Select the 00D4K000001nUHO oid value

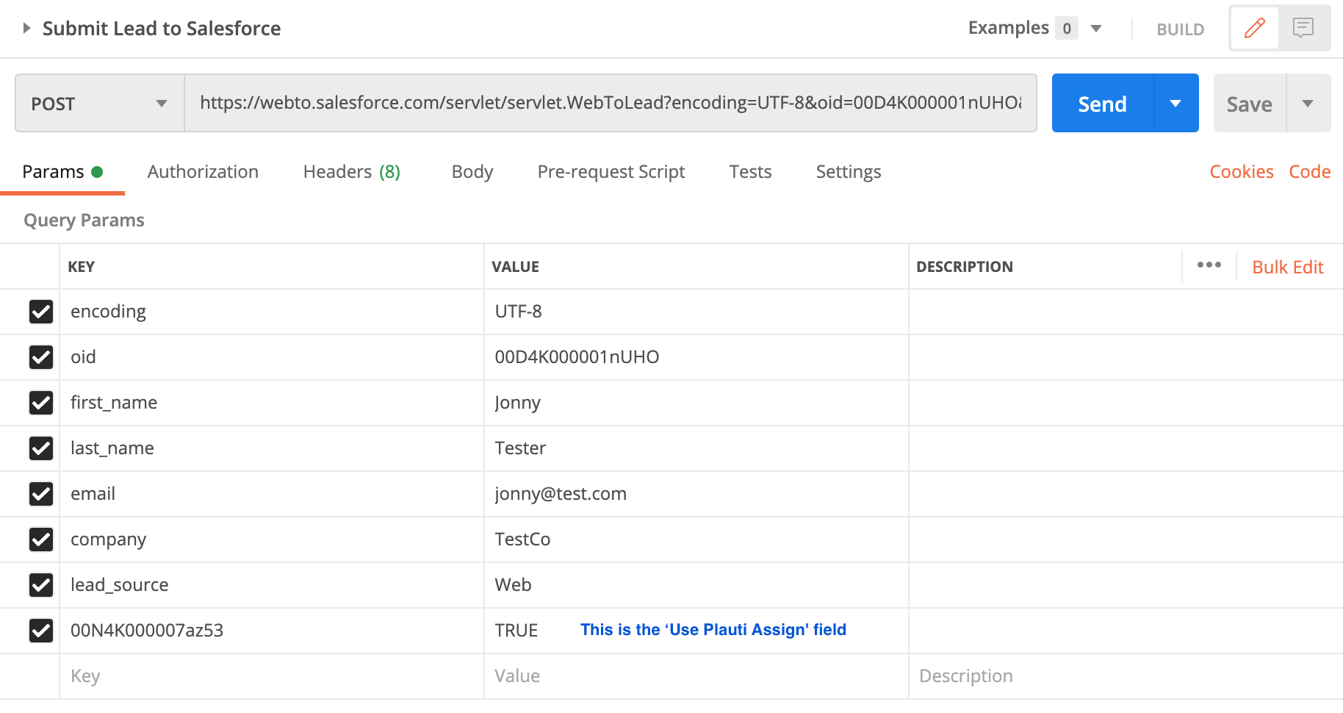point(696,357)
